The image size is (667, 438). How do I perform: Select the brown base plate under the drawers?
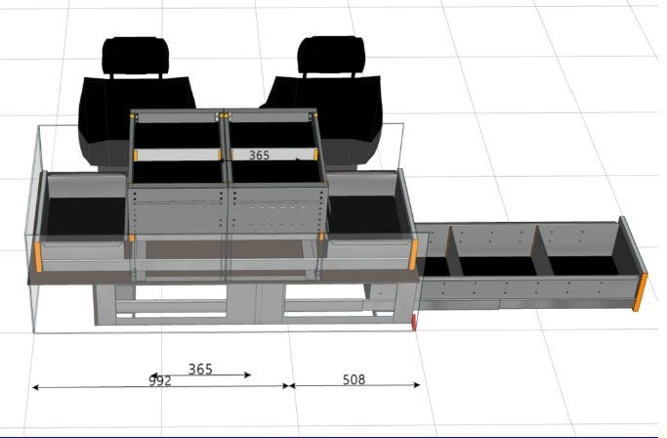[x=224, y=279]
